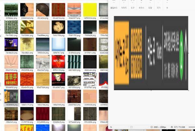The image size is (195, 131).
Task: Select the brown-haired head thumbnail
Action: 43,10
